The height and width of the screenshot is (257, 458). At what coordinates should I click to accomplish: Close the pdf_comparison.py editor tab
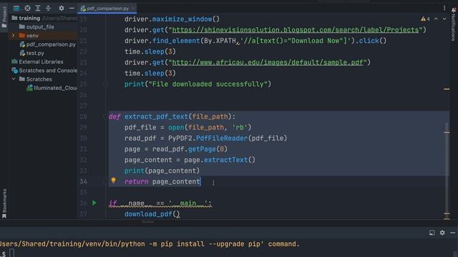coord(133,9)
